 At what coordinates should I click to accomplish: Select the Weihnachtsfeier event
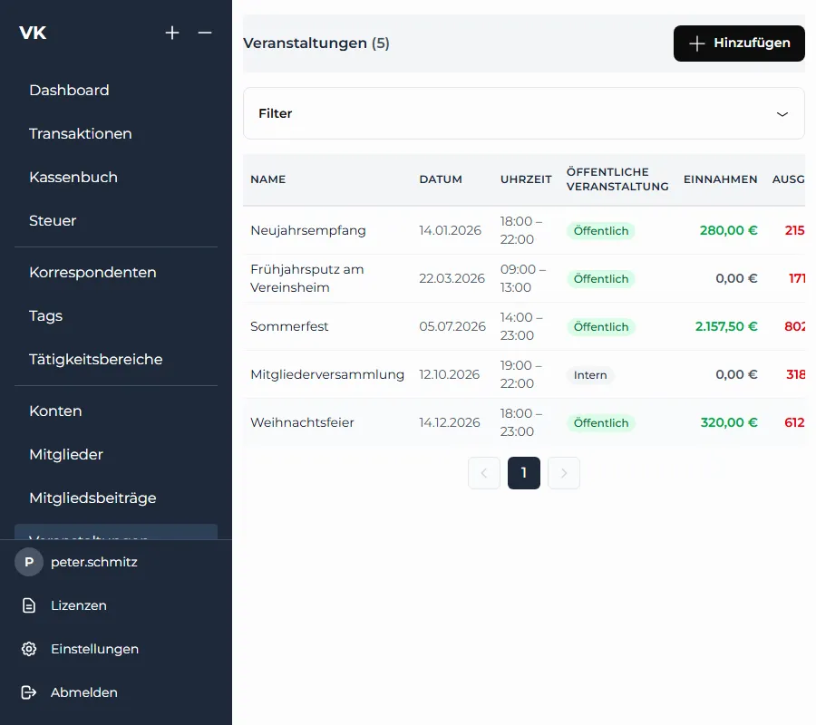pyautogui.click(x=523, y=422)
